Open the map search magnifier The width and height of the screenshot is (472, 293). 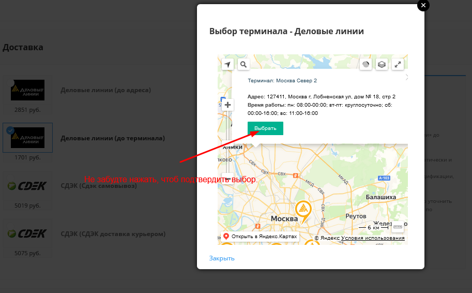[x=243, y=64]
